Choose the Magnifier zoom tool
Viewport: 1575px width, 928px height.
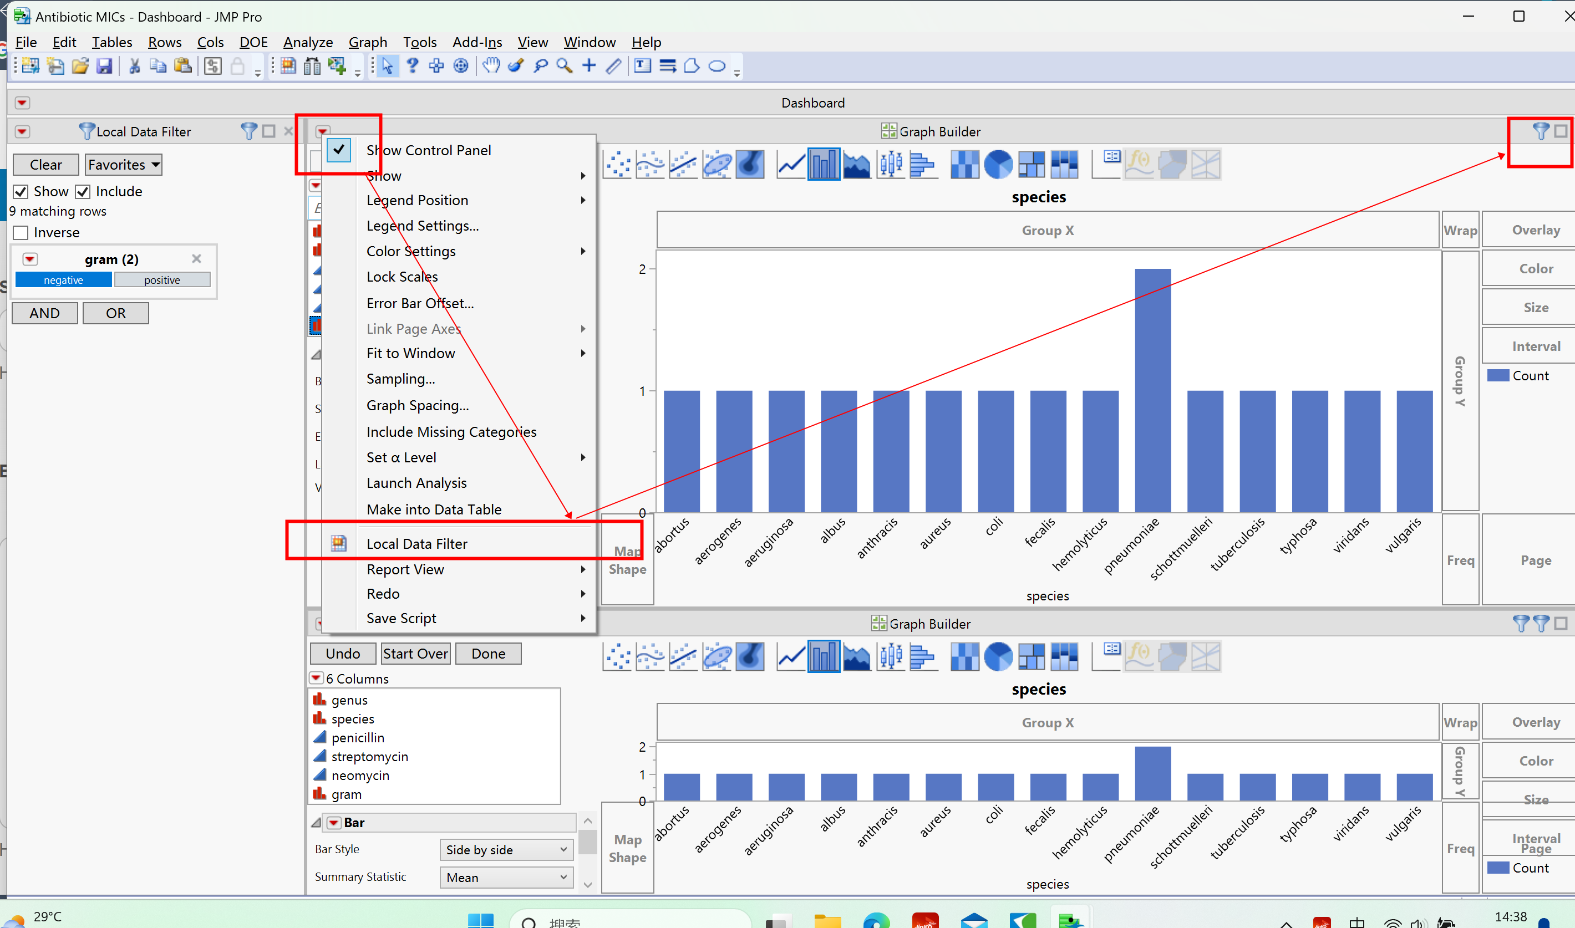pos(564,65)
